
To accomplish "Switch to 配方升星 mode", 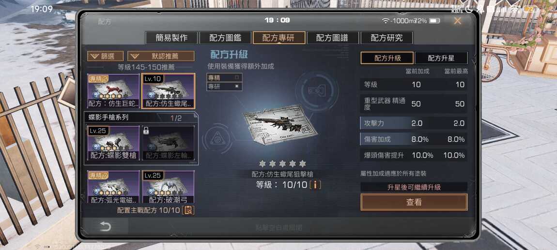I will [441, 58].
